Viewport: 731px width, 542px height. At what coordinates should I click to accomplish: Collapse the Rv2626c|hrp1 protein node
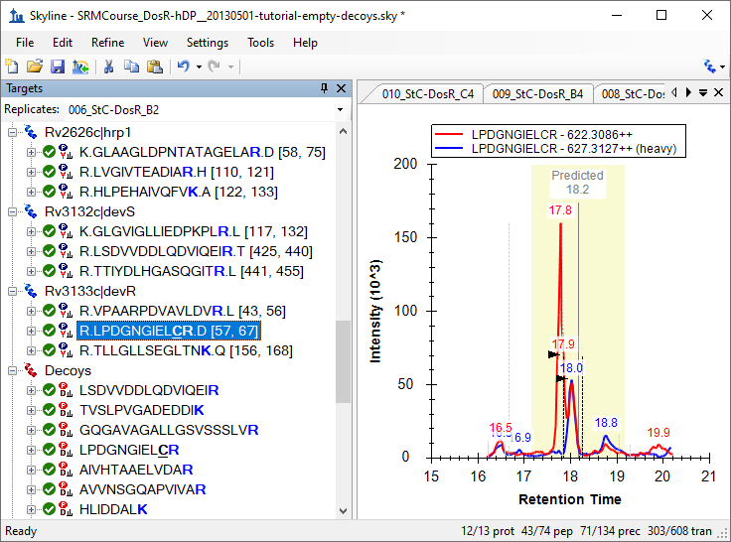(13, 133)
